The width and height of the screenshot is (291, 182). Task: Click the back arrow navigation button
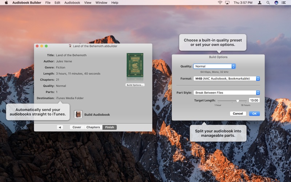[x=60, y=127]
